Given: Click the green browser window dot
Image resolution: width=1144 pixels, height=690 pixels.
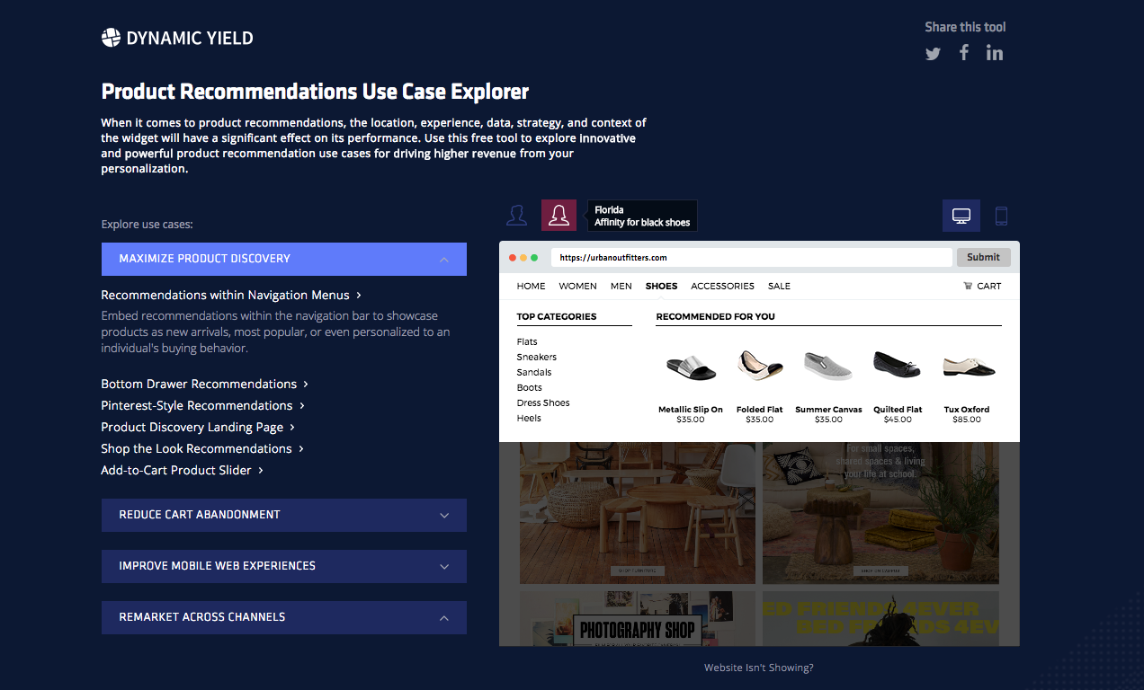Looking at the screenshot, I should pyautogui.click(x=534, y=258).
